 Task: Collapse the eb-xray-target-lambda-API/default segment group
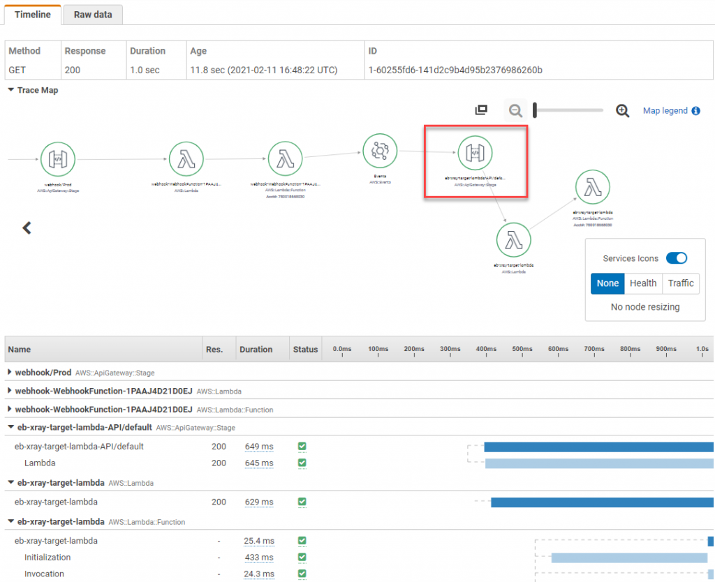click(x=10, y=426)
